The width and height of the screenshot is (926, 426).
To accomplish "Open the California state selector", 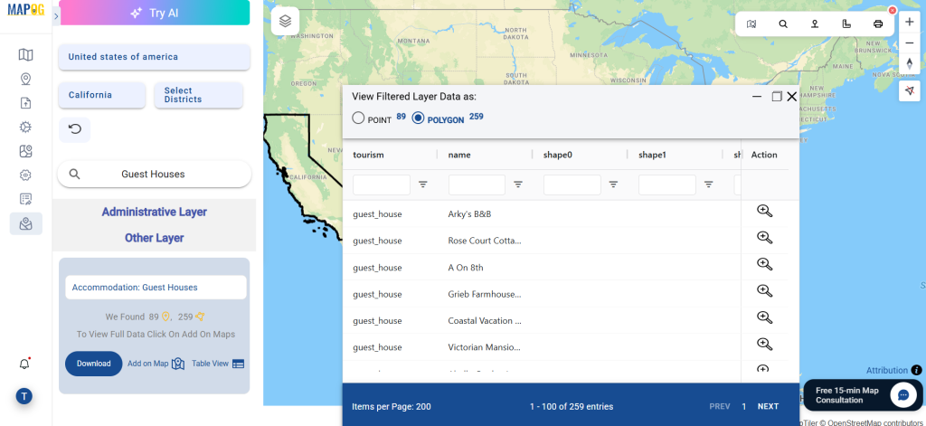I will [x=101, y=95].
